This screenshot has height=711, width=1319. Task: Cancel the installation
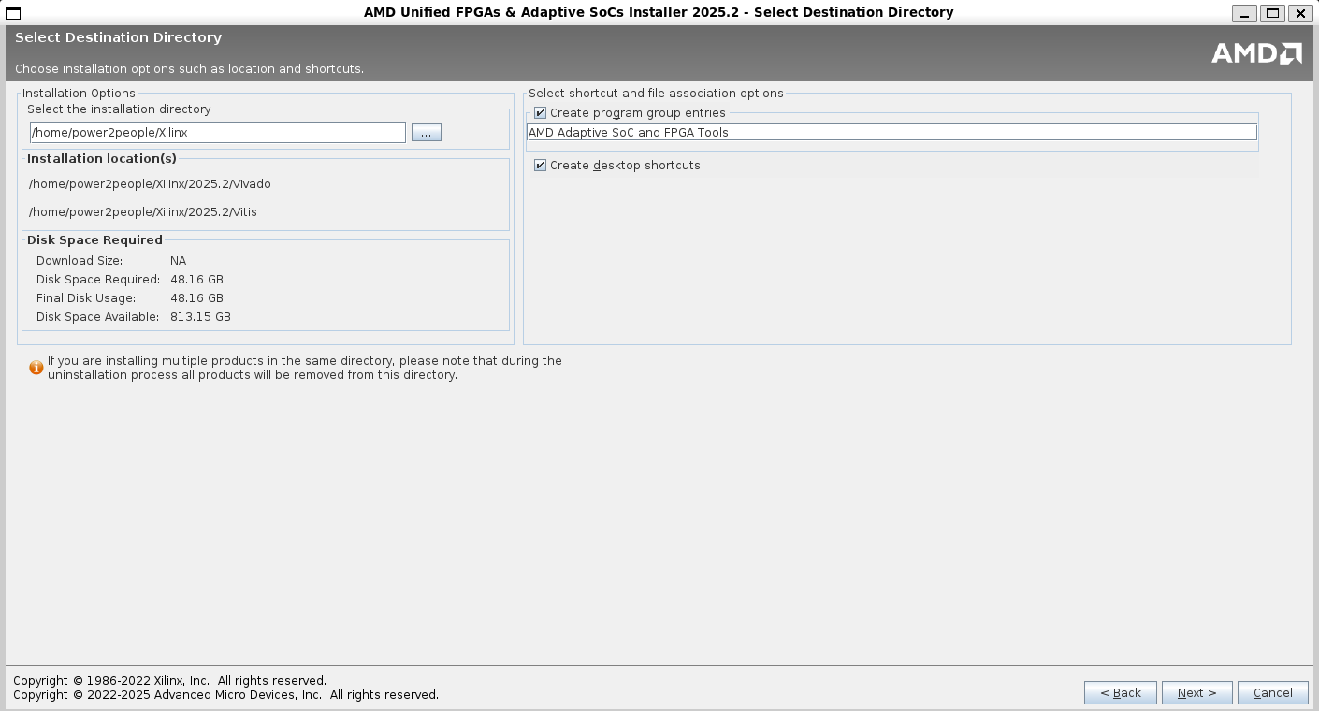tap(1273, 693)
